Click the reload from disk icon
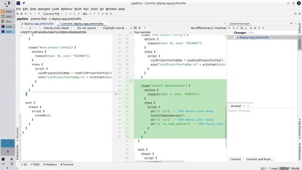 (x=25, y=14)
